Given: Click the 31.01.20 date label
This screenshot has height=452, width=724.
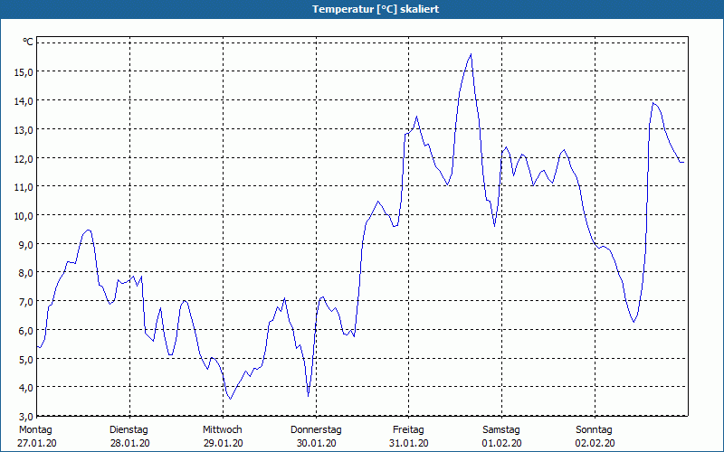Looking at the screenshot, I should coord(409,443).
